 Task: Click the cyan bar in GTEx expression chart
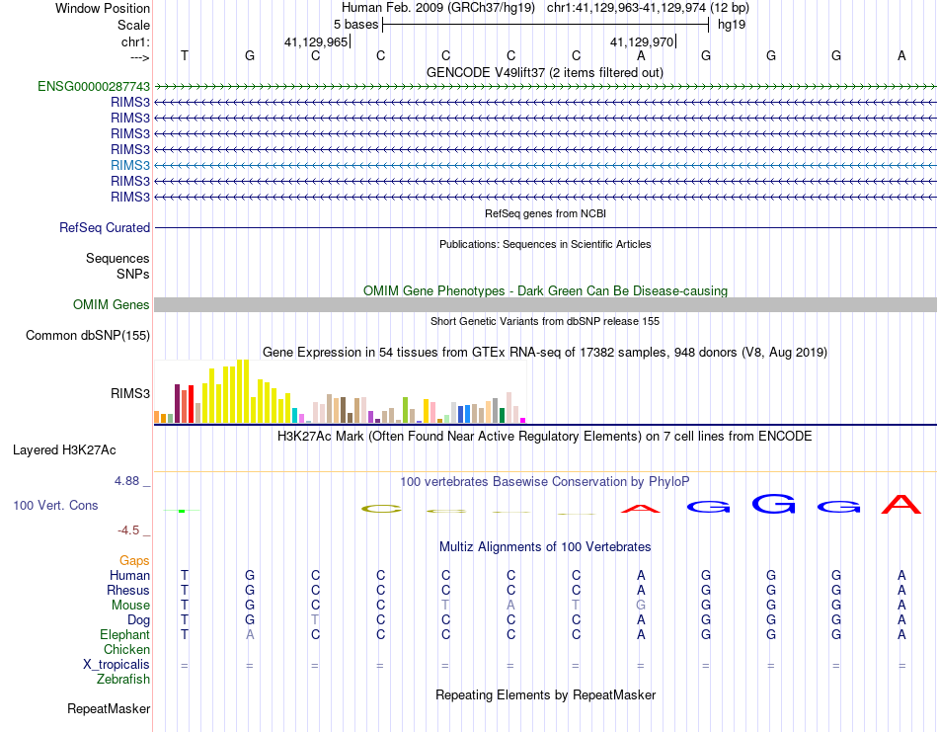tap(294, 415)
